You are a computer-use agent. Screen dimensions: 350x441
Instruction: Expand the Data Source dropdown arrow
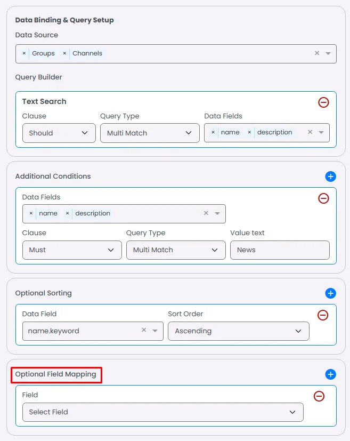tap(328, 53)
